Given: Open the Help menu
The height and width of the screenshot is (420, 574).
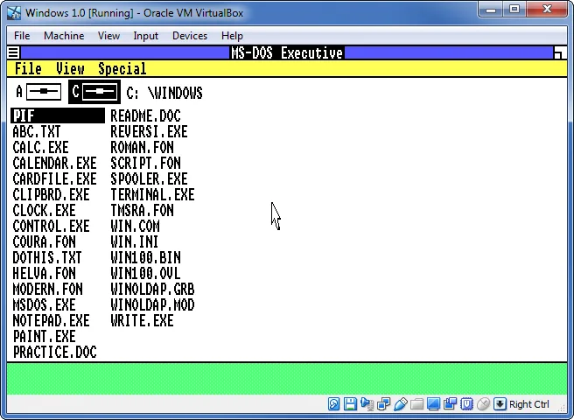Looking at the screenshot, I should pyautogui.click(x=232, y=36).
